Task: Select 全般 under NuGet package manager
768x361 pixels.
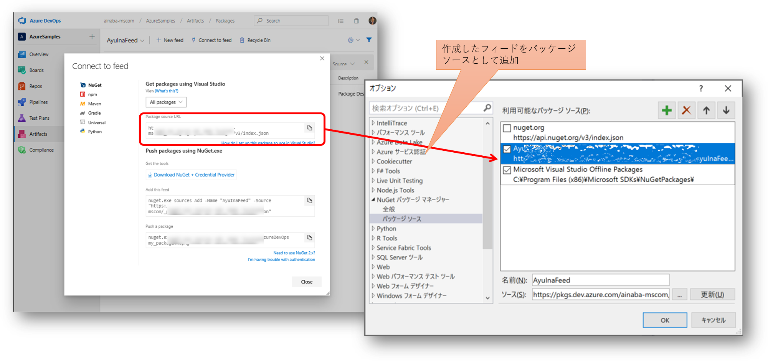Action: coord(389,209)
